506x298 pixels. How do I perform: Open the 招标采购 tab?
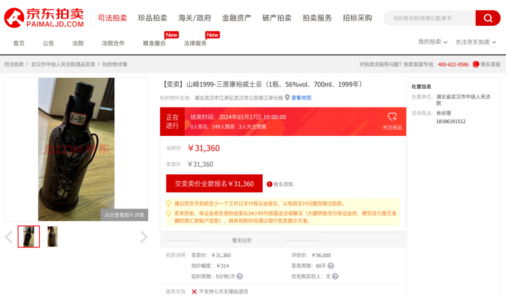pyautogui.click(x=358, y=18)
